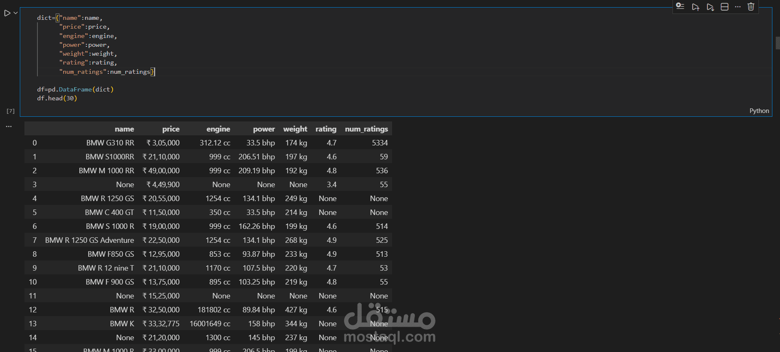Screen dimensions: 780x352
Task: Place cursor in df.head(30) line
Action: tap(57, 98)
